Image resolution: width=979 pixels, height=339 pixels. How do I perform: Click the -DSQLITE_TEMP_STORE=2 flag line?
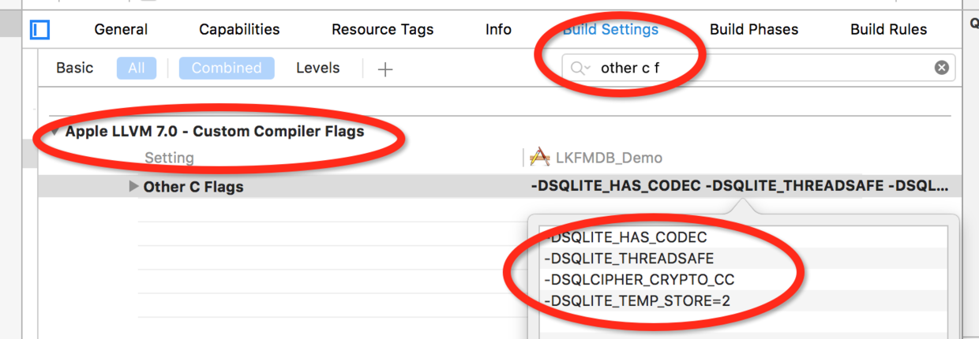[x=636, y=300]
